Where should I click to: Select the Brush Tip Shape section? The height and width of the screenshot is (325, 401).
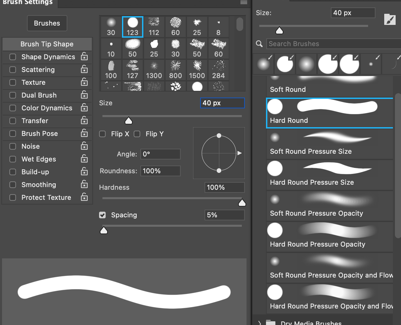coord(47,44)
